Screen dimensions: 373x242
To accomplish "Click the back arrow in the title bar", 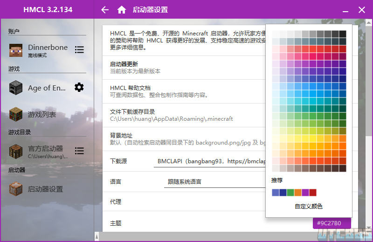I will click(x=105, y=10).
